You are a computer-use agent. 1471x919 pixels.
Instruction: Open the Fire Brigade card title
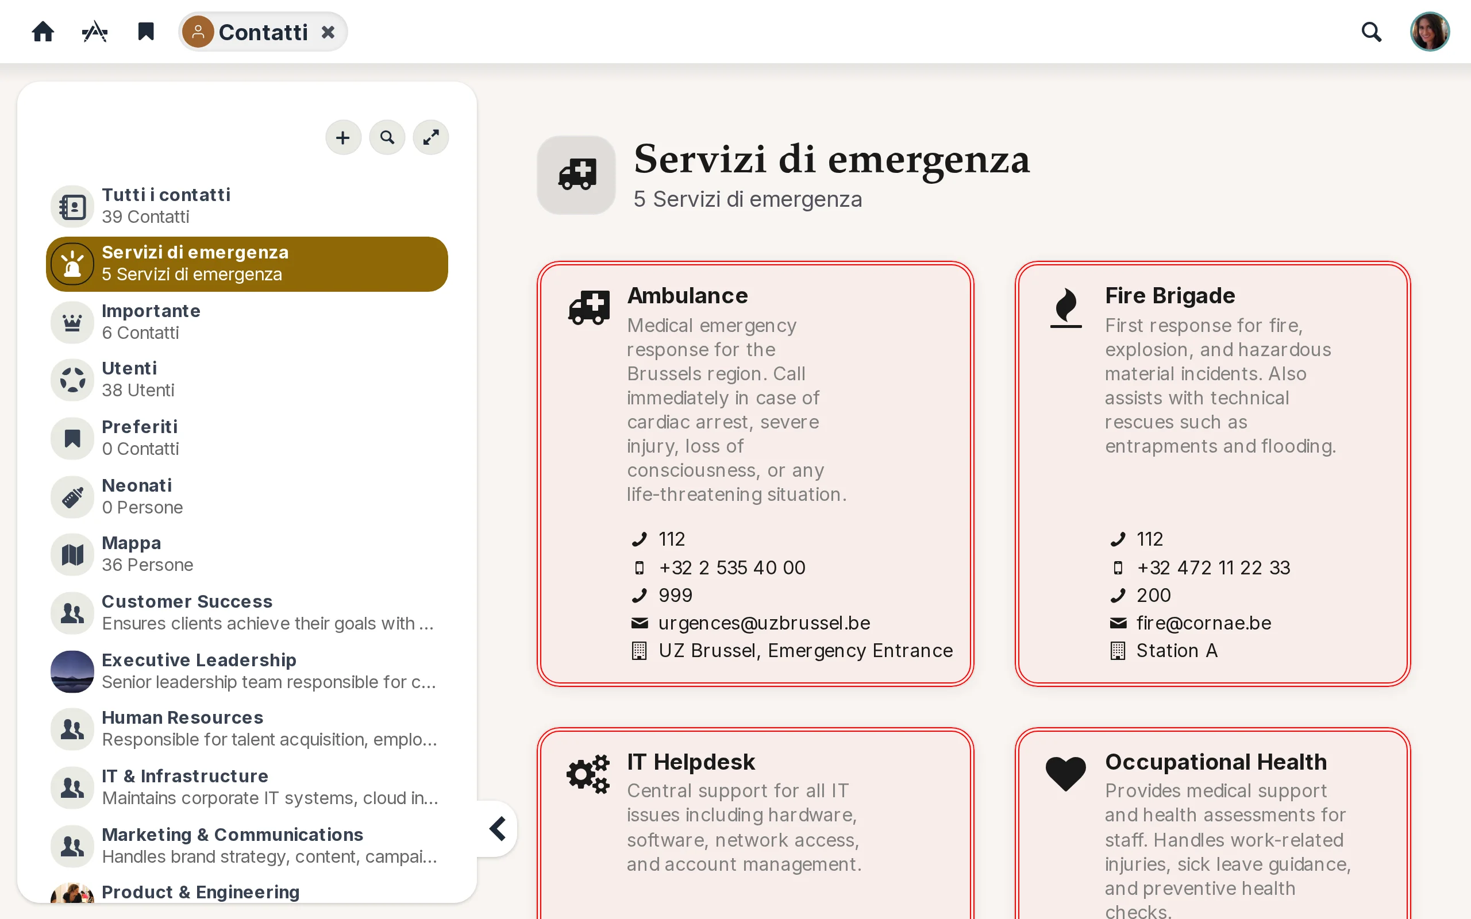click(1170, 295)
